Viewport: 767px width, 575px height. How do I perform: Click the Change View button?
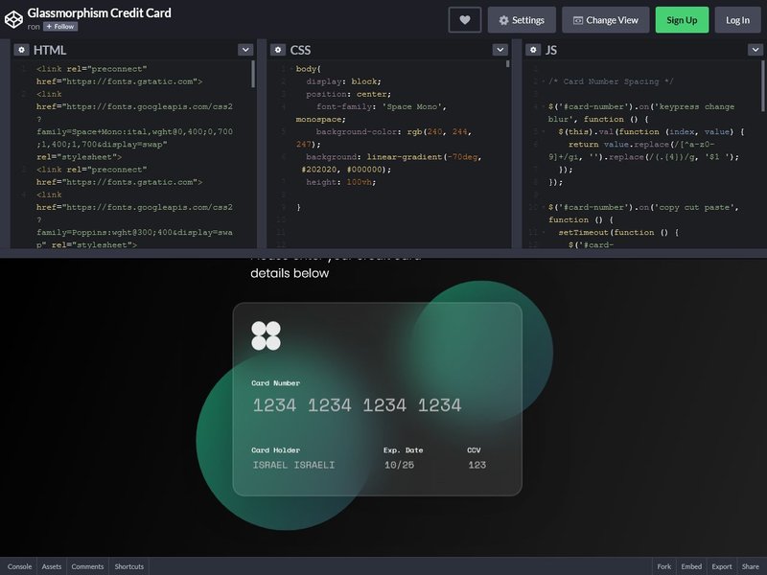point(606,20)
